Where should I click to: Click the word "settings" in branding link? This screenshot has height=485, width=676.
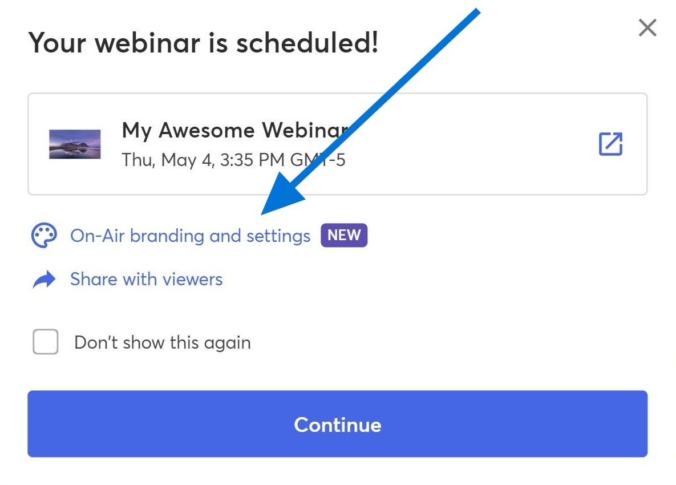278,236
